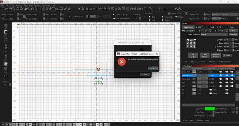The image size is (239, 126).
Task: Click OK in Target Set Failed dialog
Action: click(x=153, y=68)
